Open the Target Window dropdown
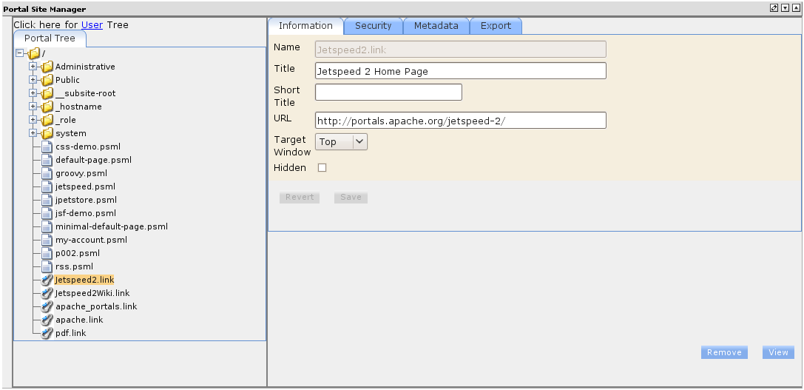 point(341,141)
